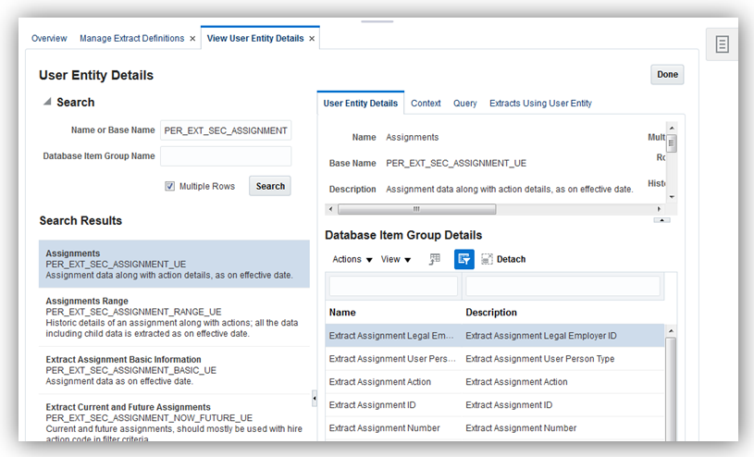
Task: Click the Detach label button
Action: [x=512, y=259]
